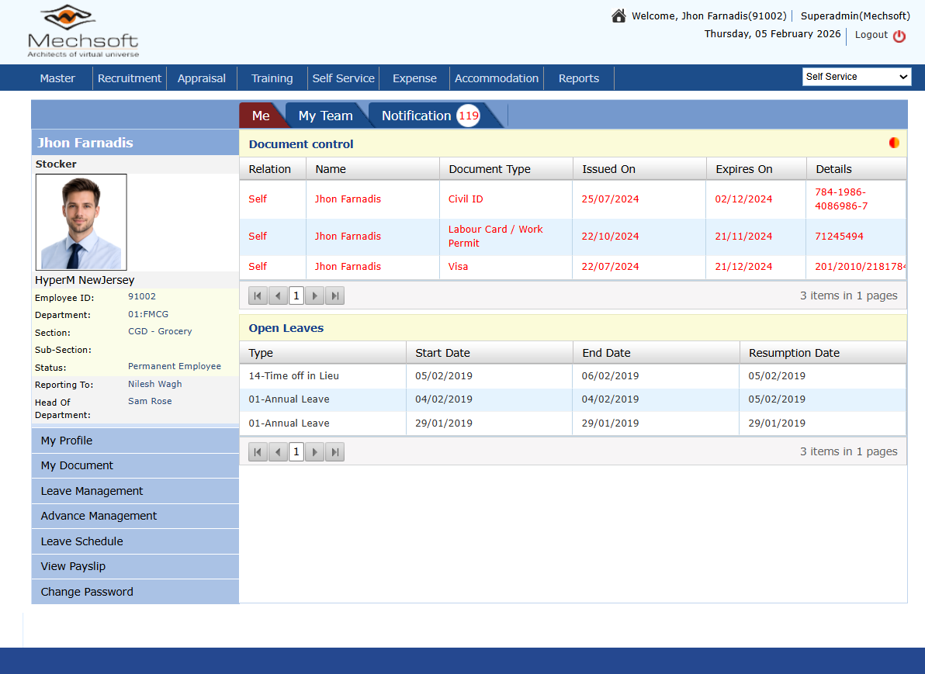Screen dimensions: 925x674
Task: Click the employee ID value 91002 in sidebar
Action: [x=142, y=296]
